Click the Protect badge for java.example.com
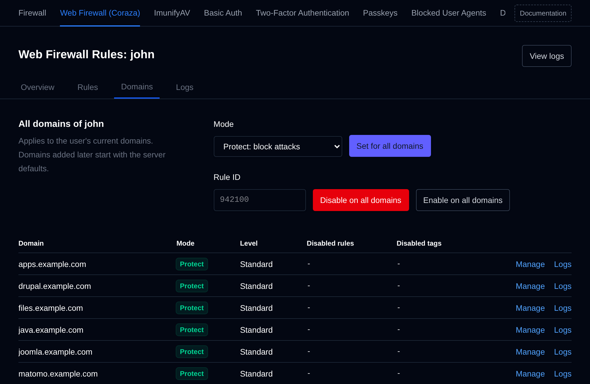This screenshot has height=384, width=590. [x=192, y=330]
